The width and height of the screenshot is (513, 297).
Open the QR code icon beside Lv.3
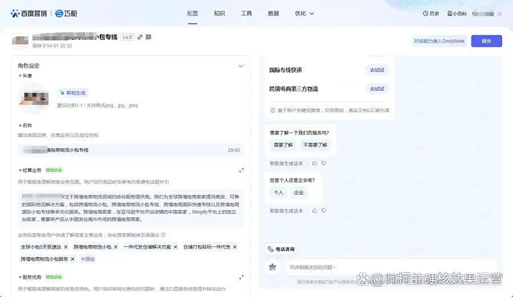click(148, 37)
